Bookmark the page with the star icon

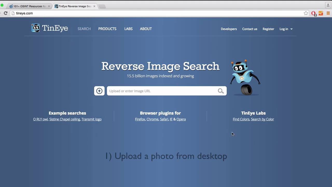(306, 13)
